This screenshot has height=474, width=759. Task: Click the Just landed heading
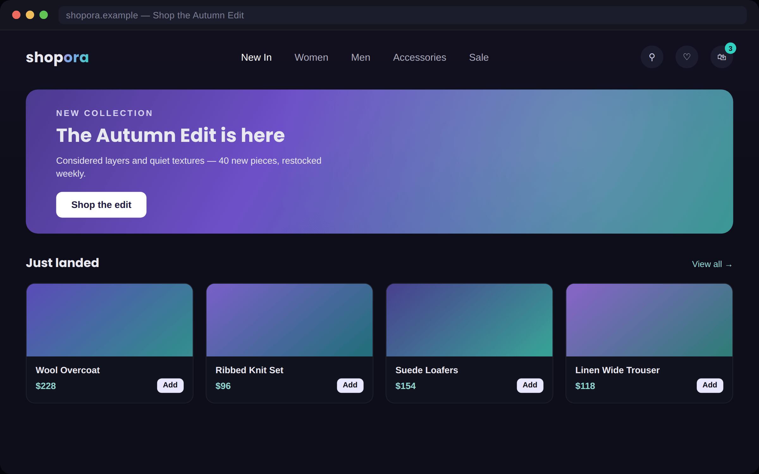[63, 263]
